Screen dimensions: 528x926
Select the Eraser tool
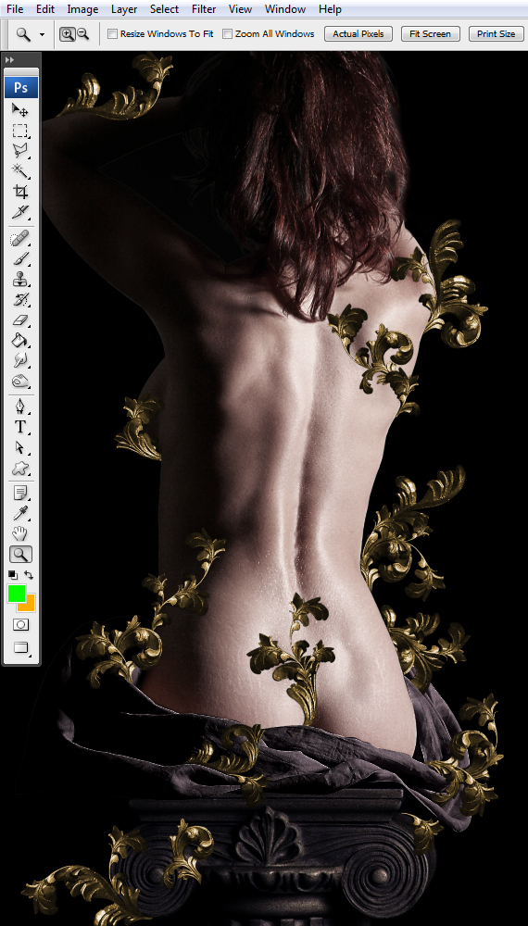20,320
